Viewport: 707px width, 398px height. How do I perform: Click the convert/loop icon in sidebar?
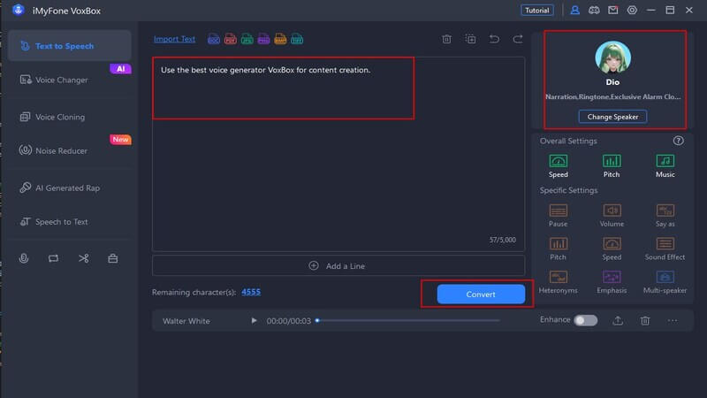coord(53,258)
